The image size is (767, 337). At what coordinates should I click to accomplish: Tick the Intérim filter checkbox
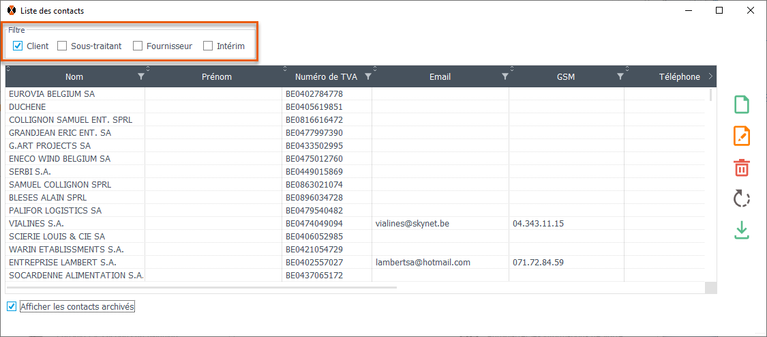click(208, 46)
